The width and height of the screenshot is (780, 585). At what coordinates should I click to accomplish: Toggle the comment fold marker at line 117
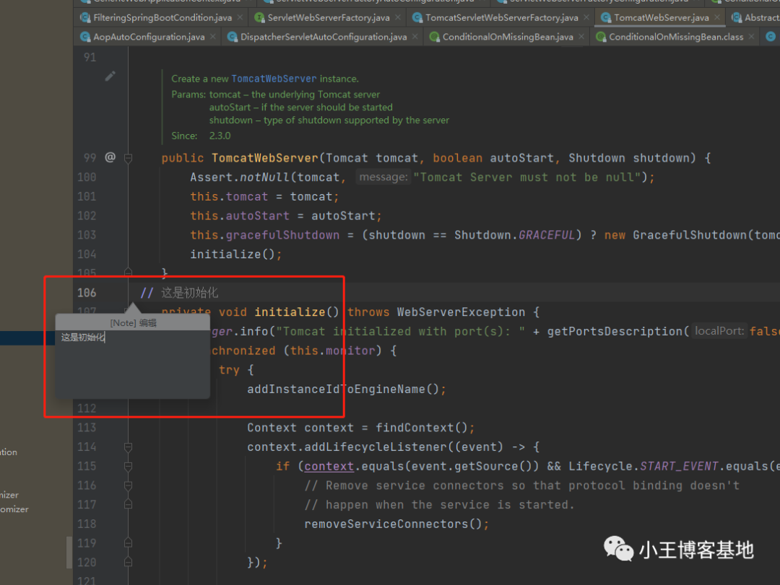pyautogui.click(x=128, y=504)
